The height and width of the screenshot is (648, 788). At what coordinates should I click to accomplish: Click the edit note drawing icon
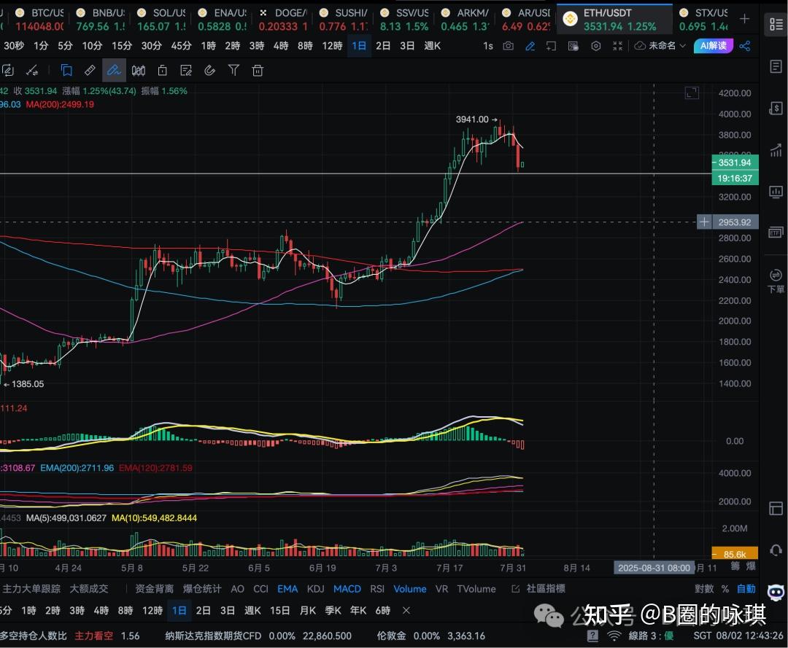186,70
